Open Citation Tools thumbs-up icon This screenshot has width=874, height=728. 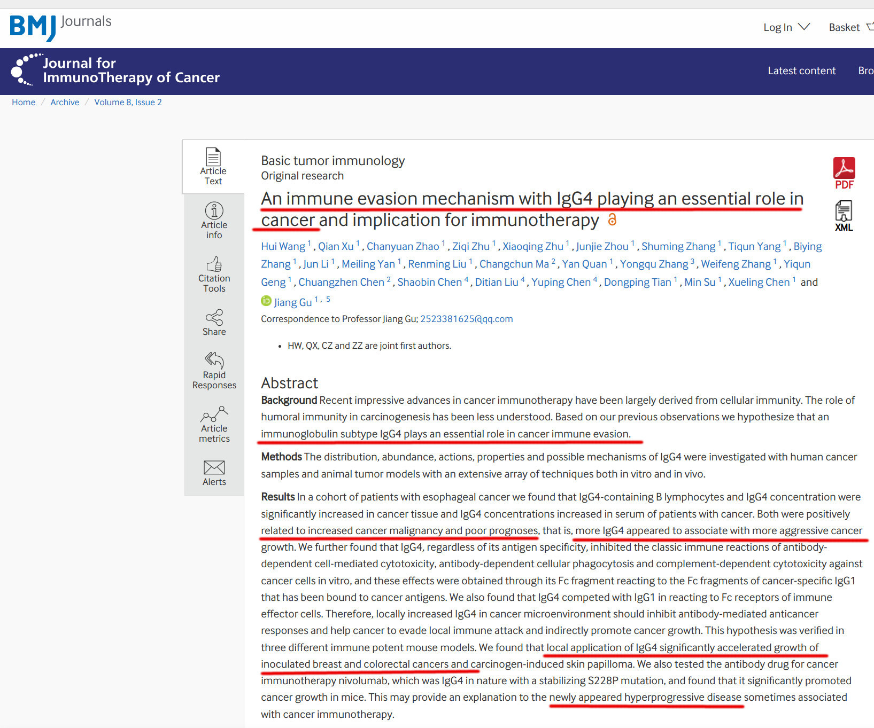(214, 264)
